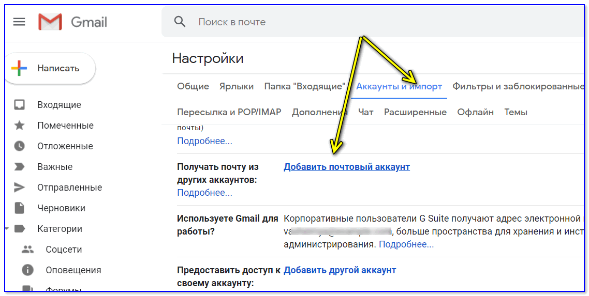Click the Получать почту из других аккаунтов label

(x=218, y=173)
